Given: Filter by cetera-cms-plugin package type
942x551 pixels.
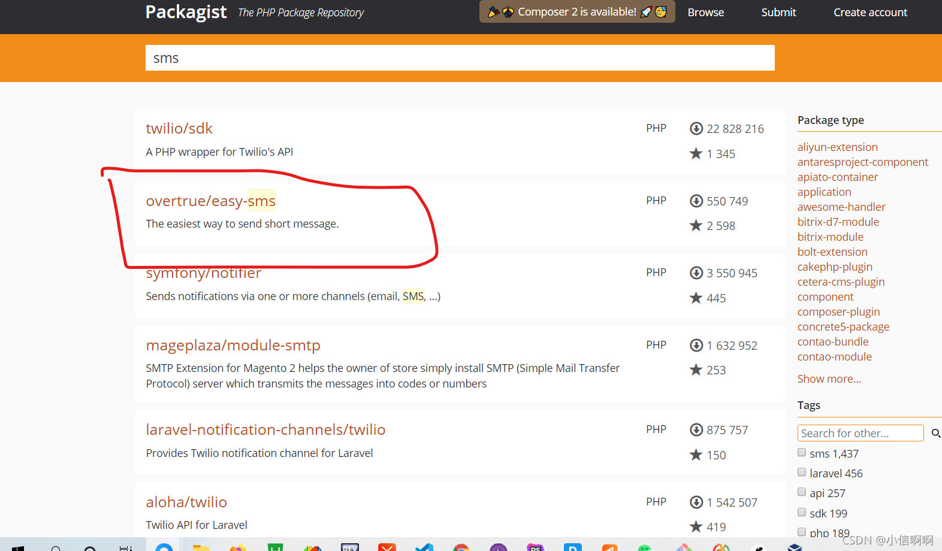Looking at the screenshot, I should [841, 282].
